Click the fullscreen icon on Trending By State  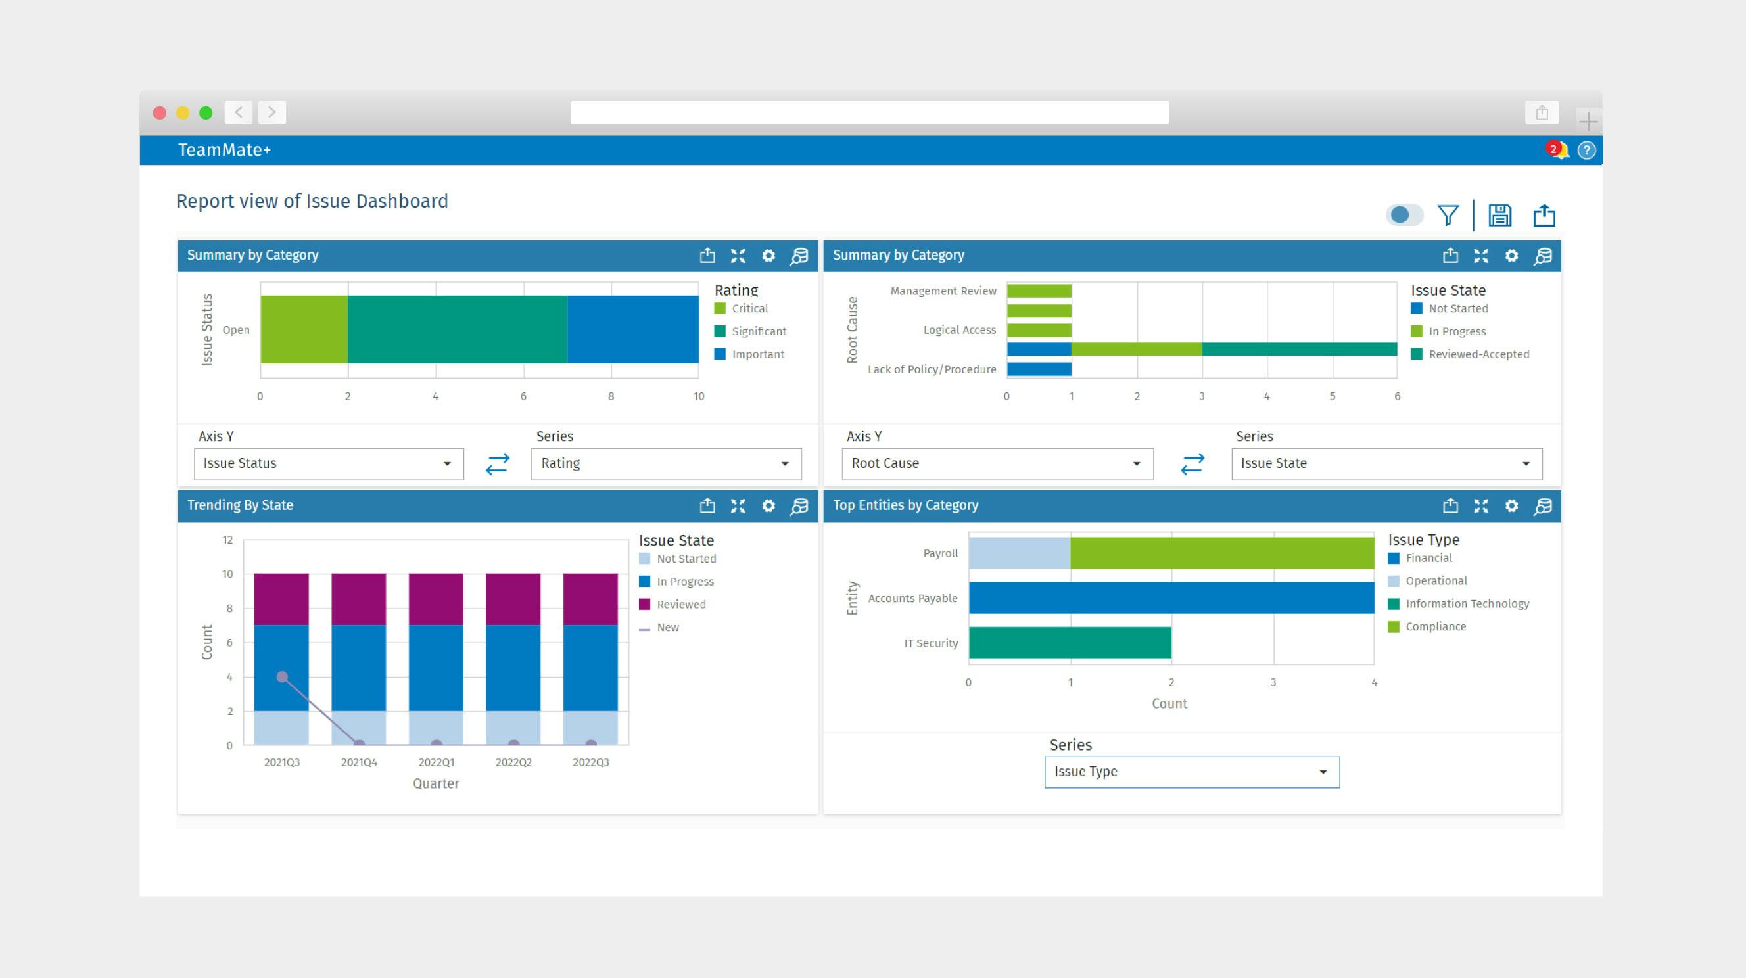click(740, 505)
